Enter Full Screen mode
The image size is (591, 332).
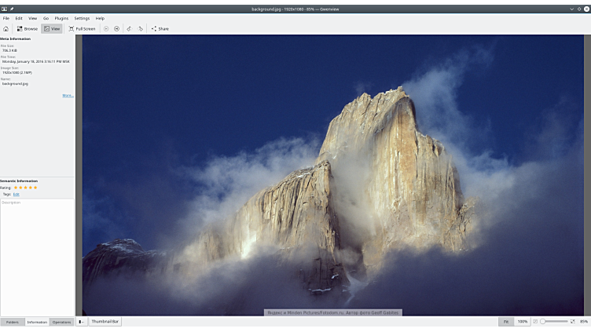click(x=82, y=28)
